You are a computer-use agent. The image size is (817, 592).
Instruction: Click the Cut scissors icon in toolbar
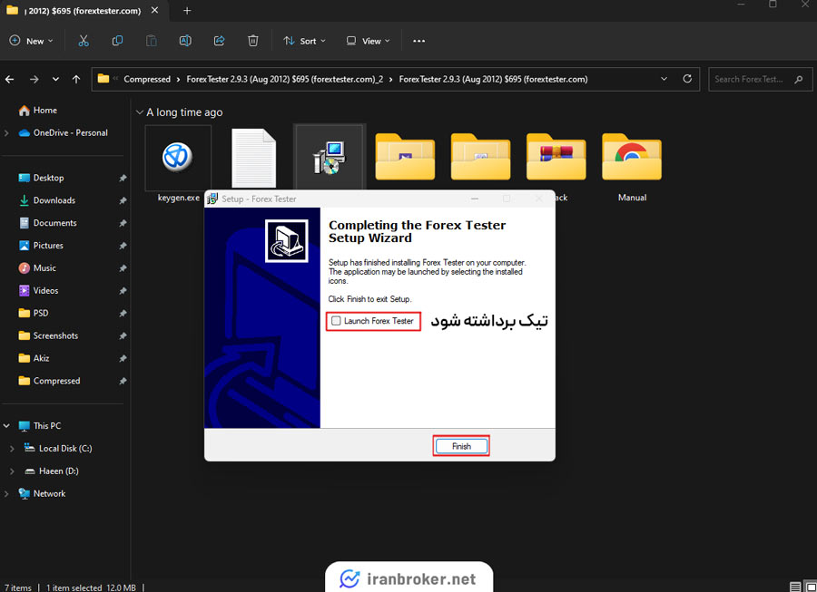coord(84,41)
